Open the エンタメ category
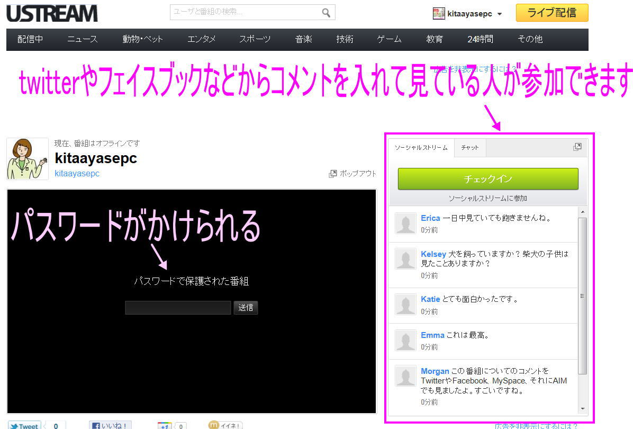Image resolution: width=633 pixels, height=429 pixels. pyautogui.click(x=202, y=39)
